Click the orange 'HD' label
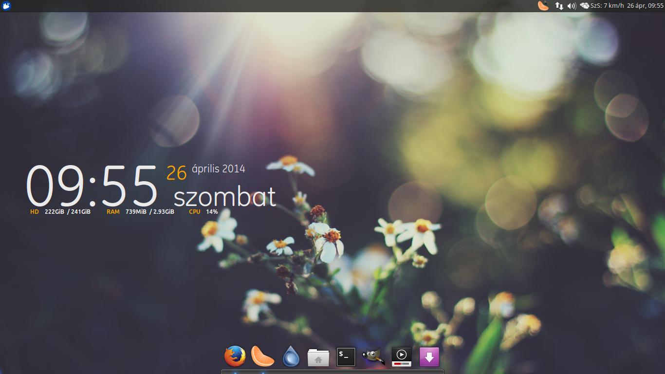Image resolution: width=665 pixels, height=374 pixels. pos(34,212)
